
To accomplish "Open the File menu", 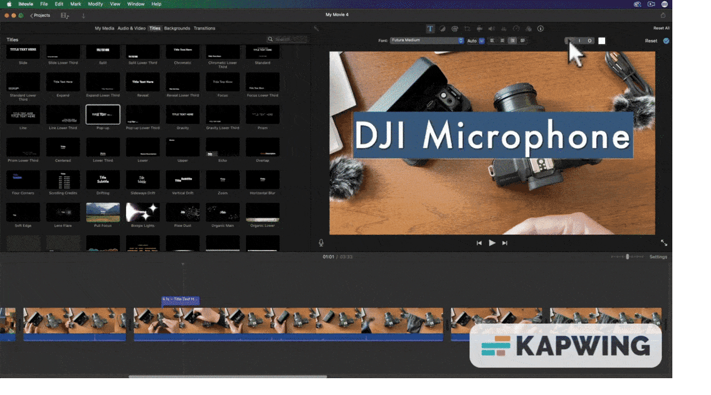I will (x=44, y=4).
